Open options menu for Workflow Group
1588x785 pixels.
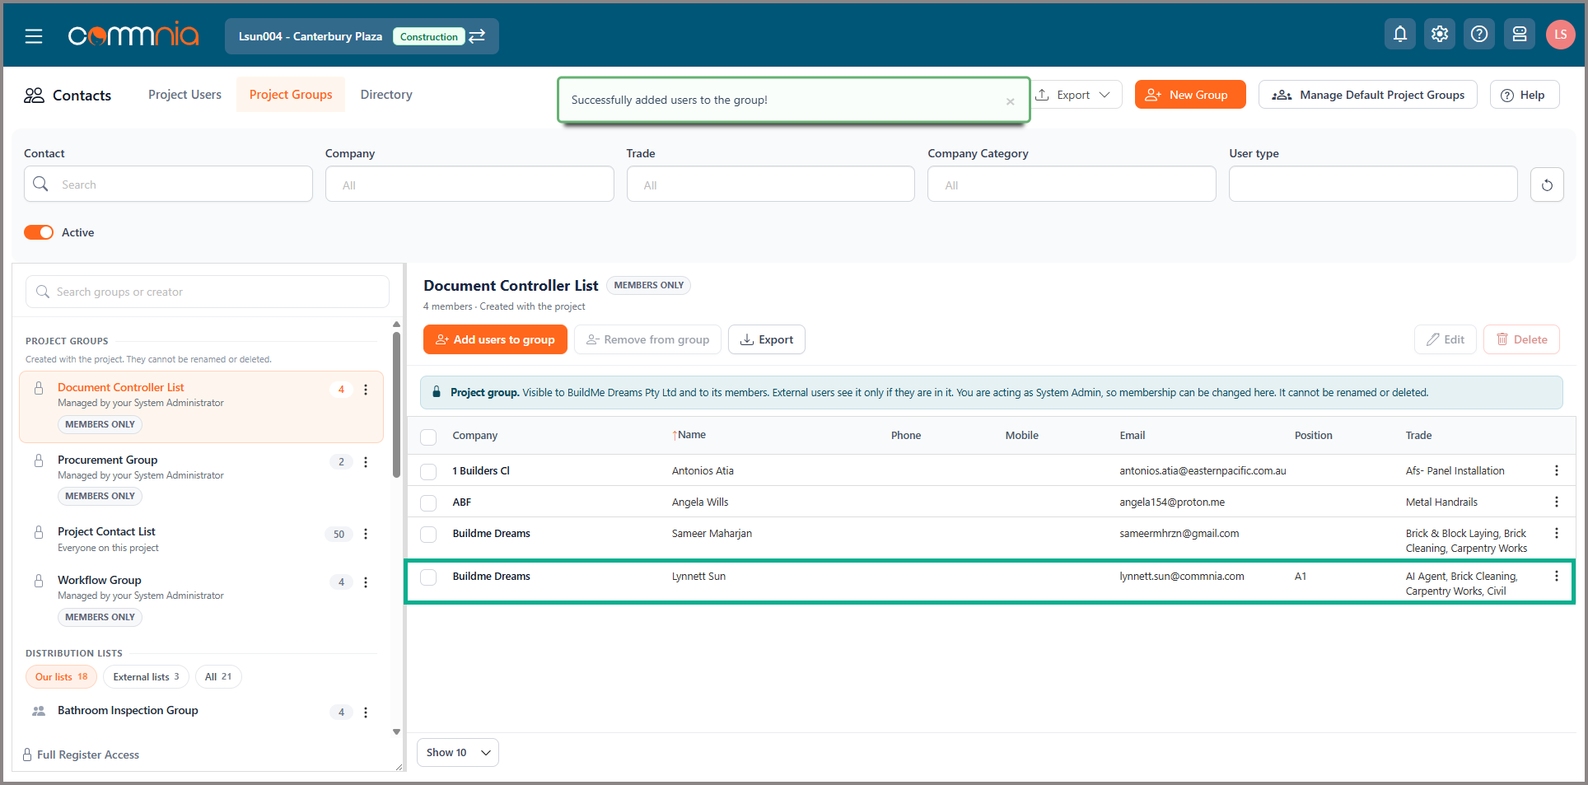coord(366,582)
